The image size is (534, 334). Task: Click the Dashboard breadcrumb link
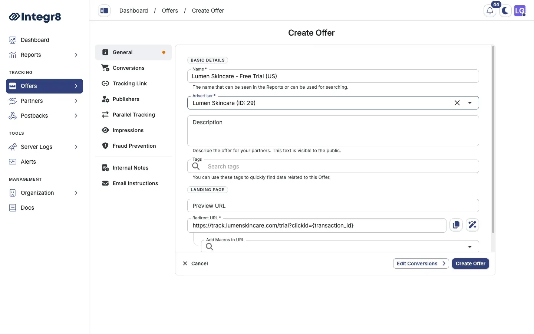click(x=133, y=11)
